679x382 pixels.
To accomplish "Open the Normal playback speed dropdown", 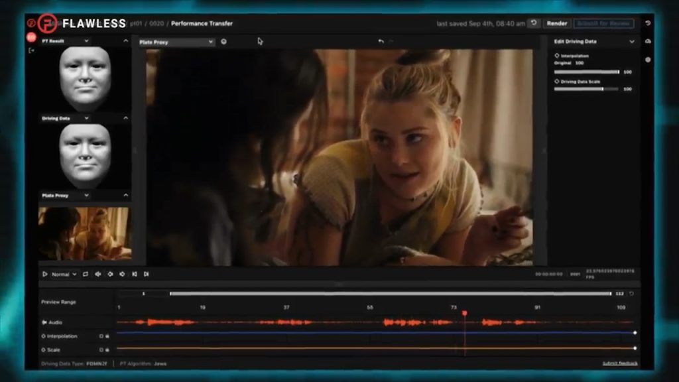I will [64, 274].
